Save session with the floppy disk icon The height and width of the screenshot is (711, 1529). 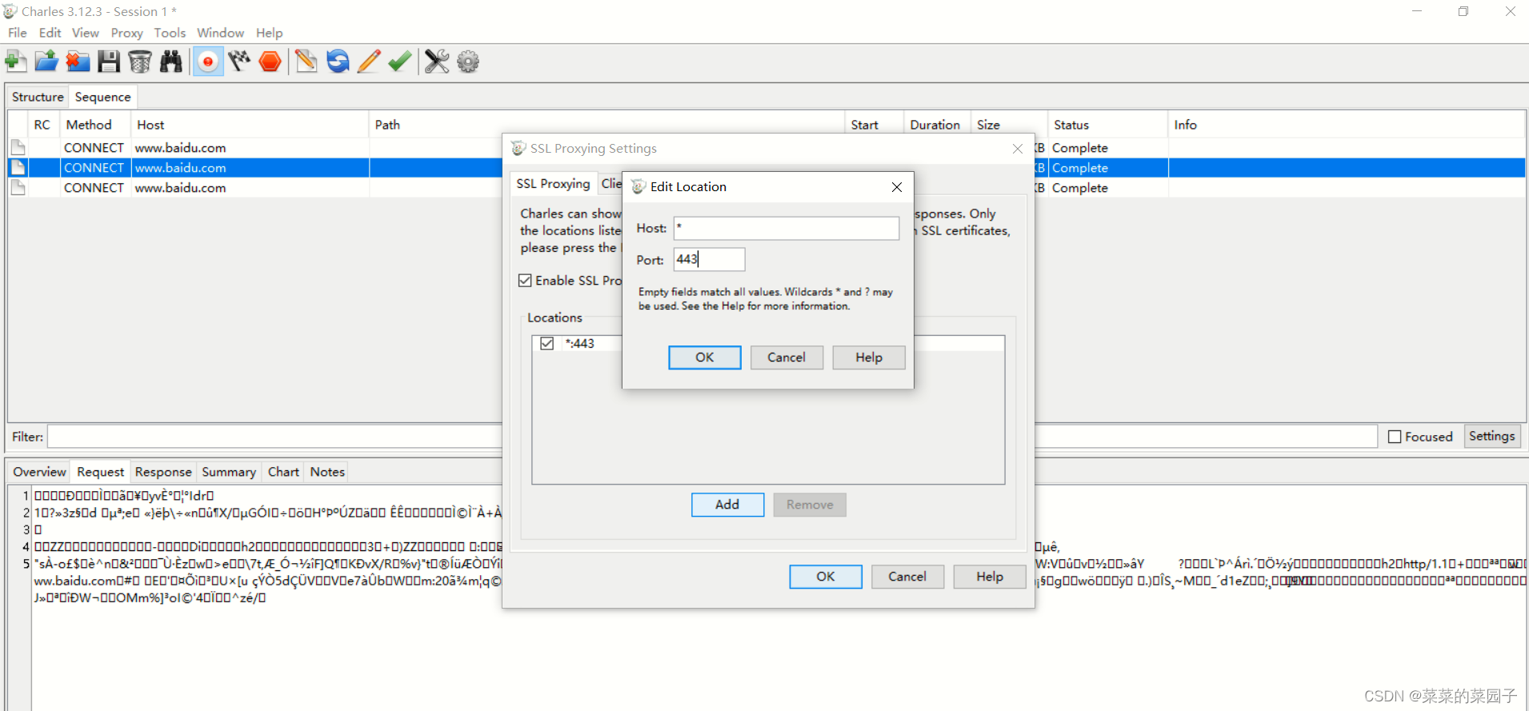(109, 62)
